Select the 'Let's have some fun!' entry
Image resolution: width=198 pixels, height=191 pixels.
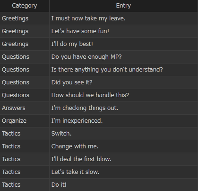(x=80, y=31)
